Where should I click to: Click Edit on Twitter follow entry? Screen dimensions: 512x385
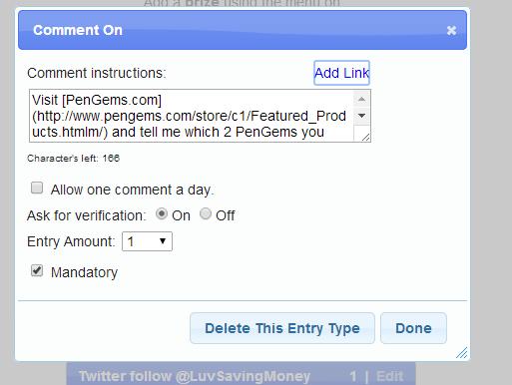(x=389, y=376)
